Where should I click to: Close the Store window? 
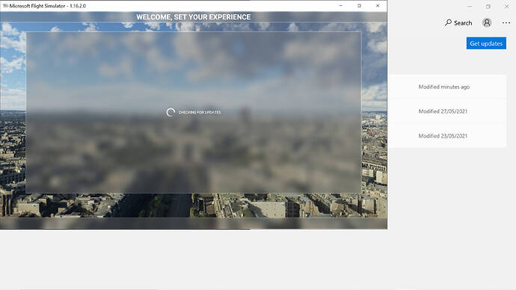(506, 6)
